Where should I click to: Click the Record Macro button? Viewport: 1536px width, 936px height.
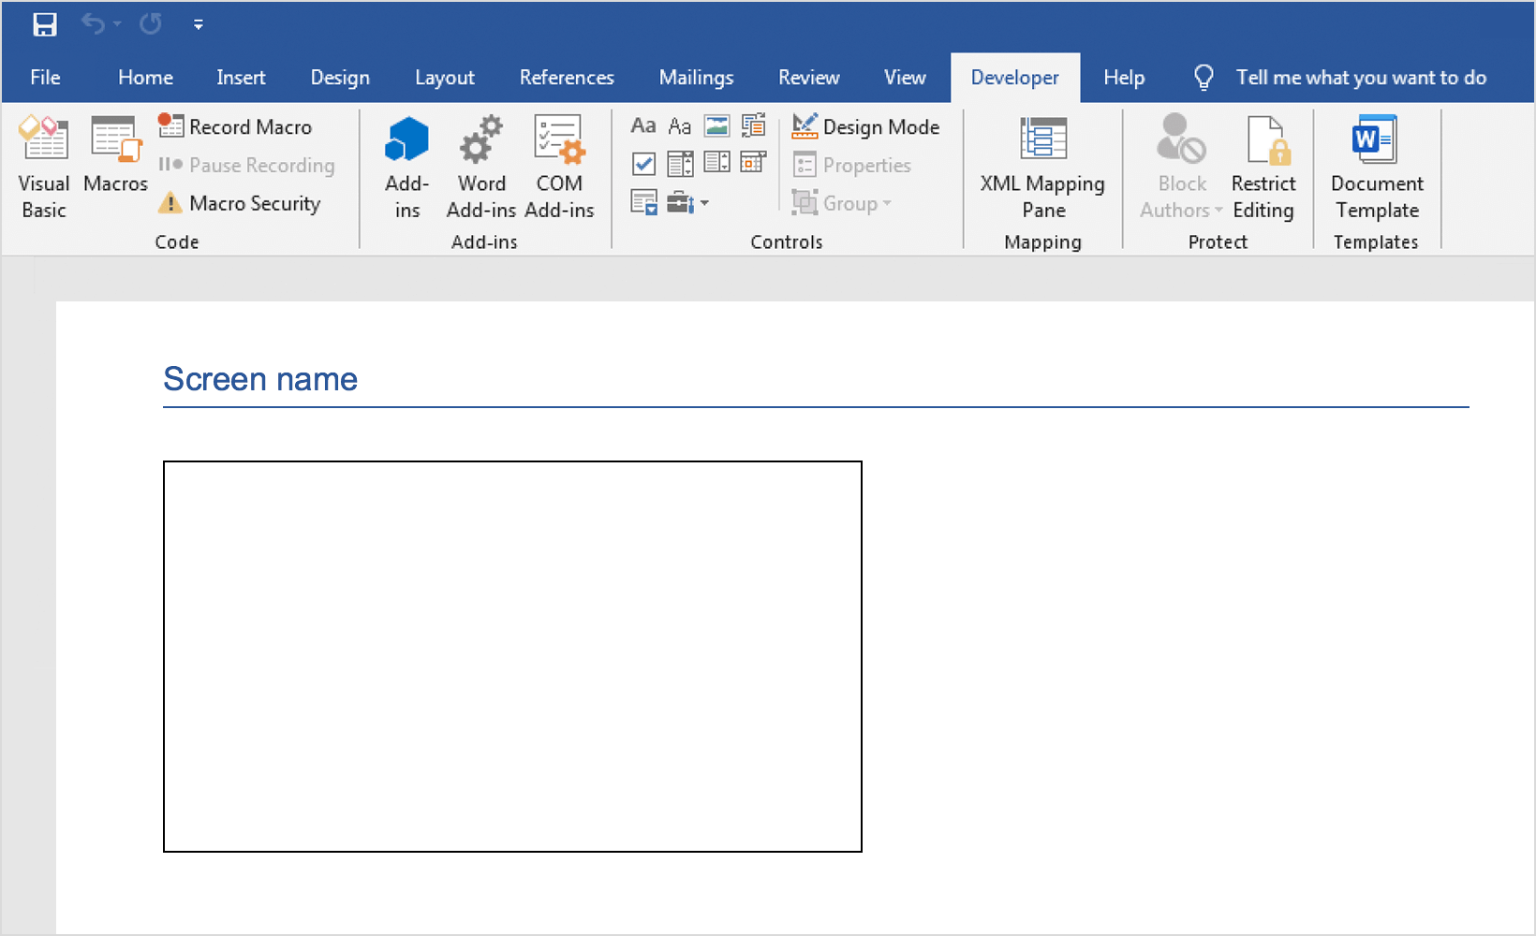click(236, 127)
